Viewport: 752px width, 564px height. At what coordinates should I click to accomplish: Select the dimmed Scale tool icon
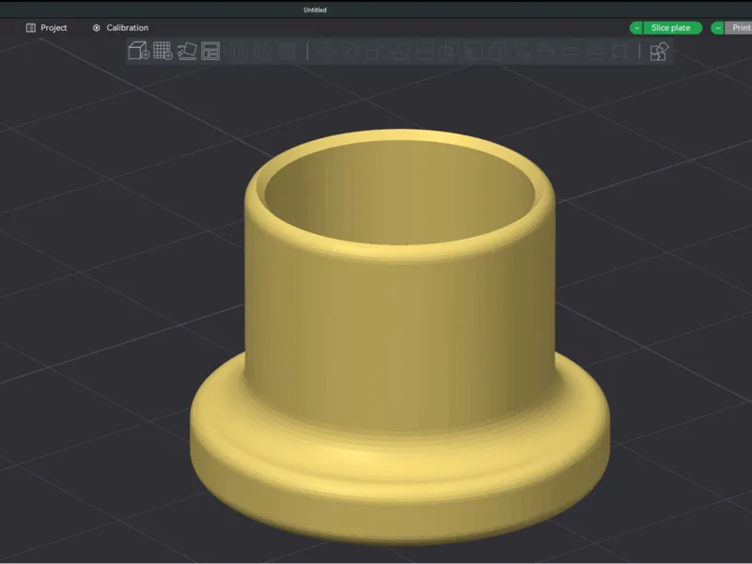point(375,51)
